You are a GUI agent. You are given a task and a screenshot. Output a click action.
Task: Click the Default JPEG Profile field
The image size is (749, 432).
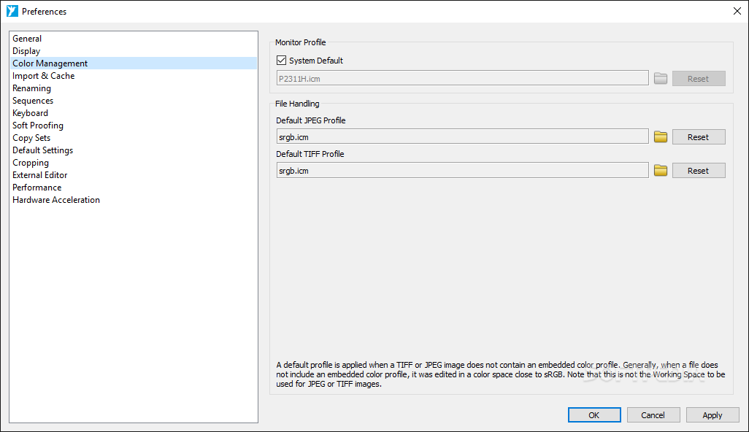click(x=462, y=136)
